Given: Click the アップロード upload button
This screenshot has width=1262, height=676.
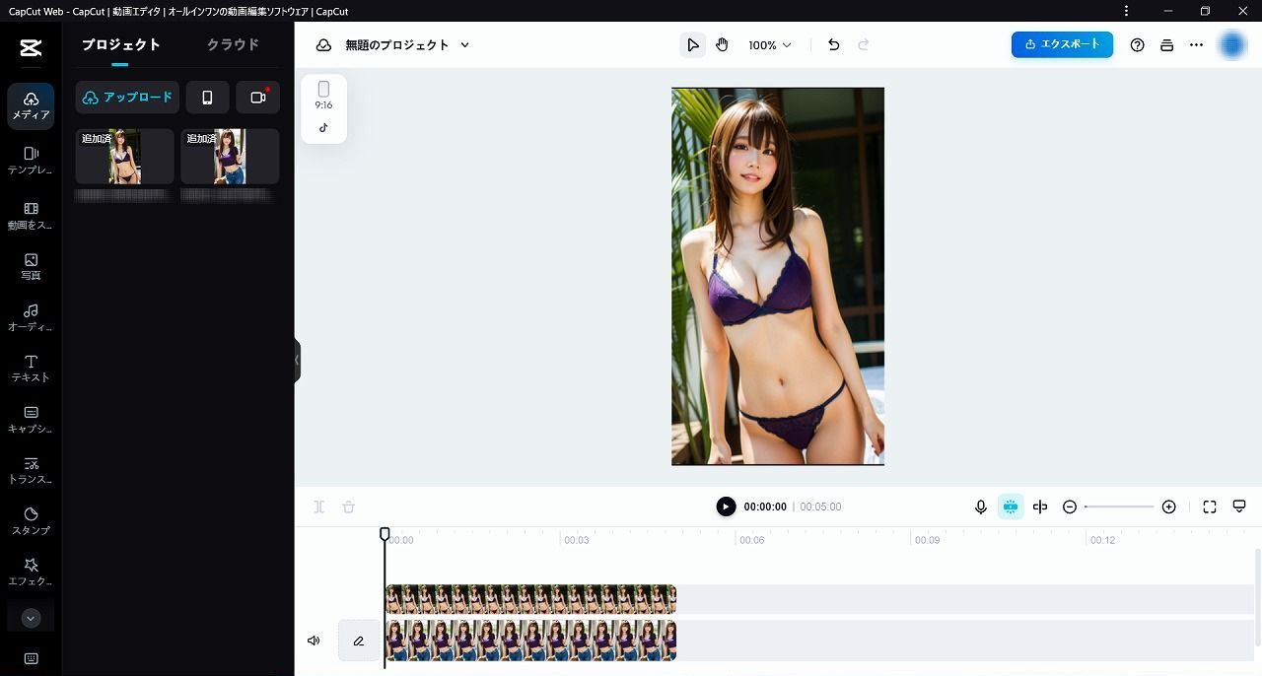Looking at the screenshot, I should (x=127, y=98).
